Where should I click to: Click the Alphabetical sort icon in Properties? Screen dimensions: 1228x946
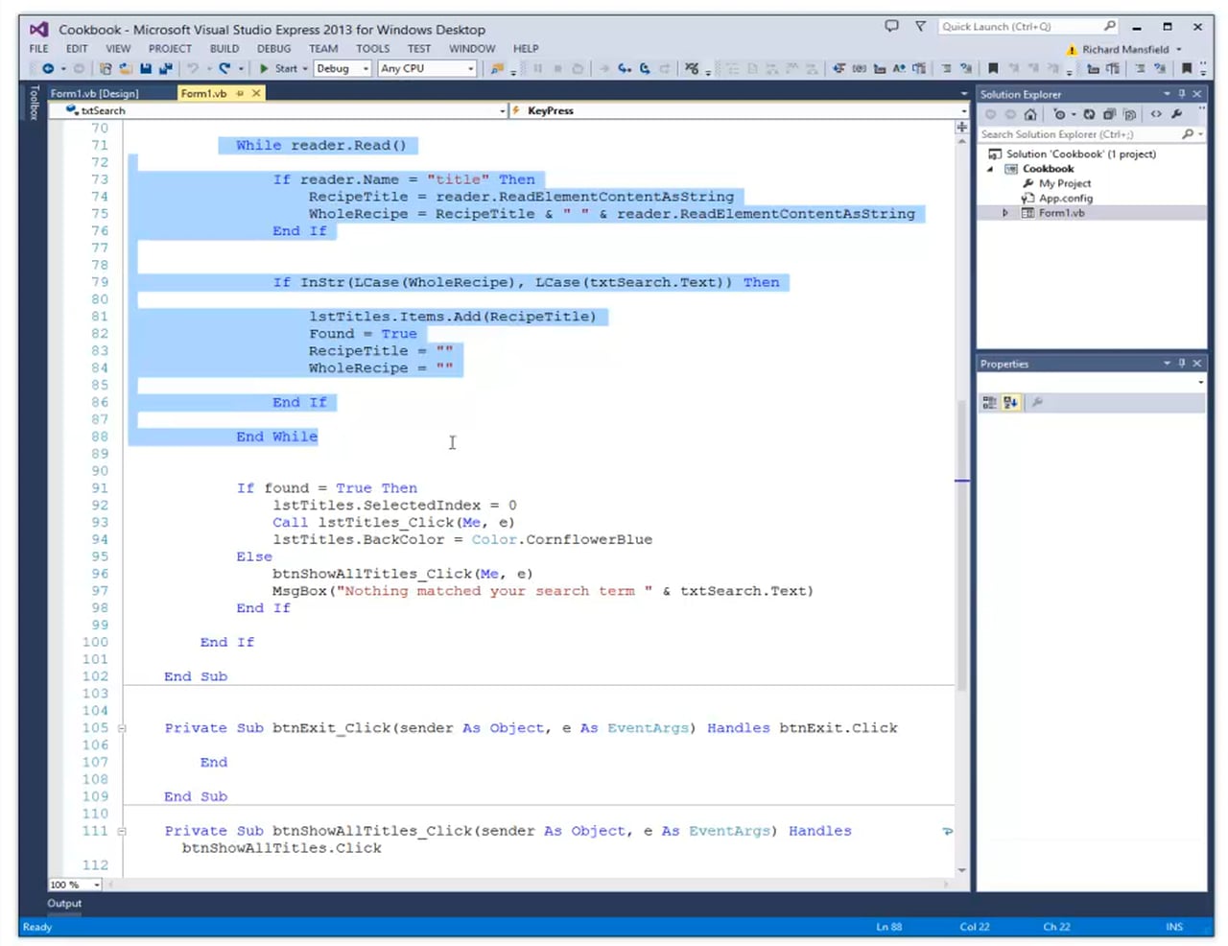[x=1010, y=403]
